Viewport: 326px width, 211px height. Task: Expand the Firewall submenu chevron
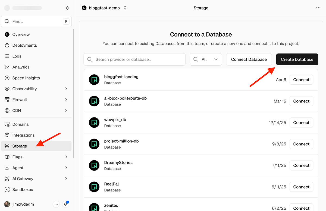click(66, 100)
